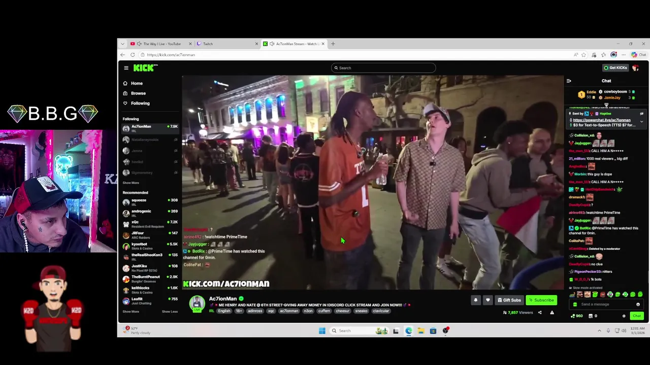Open TheBurntPeanut recommended channel

150,279
